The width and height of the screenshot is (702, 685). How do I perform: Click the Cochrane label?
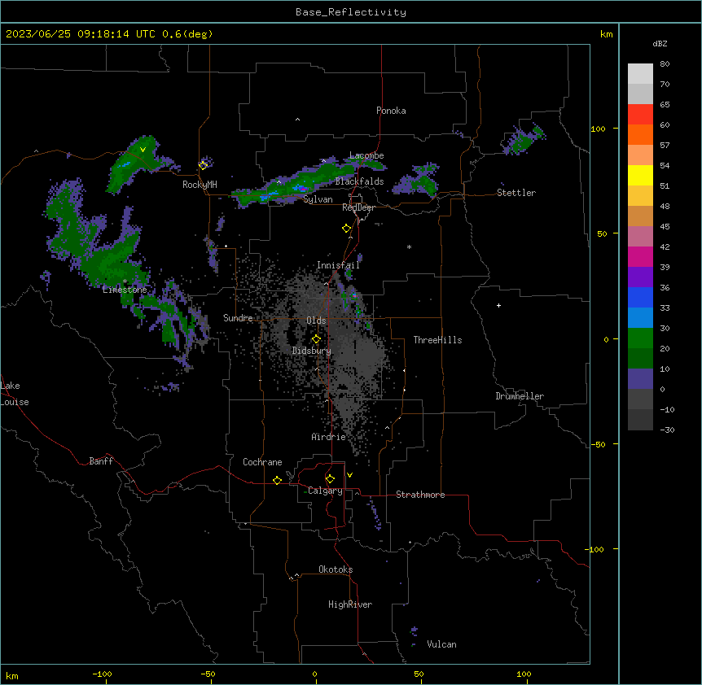point(262,462)
